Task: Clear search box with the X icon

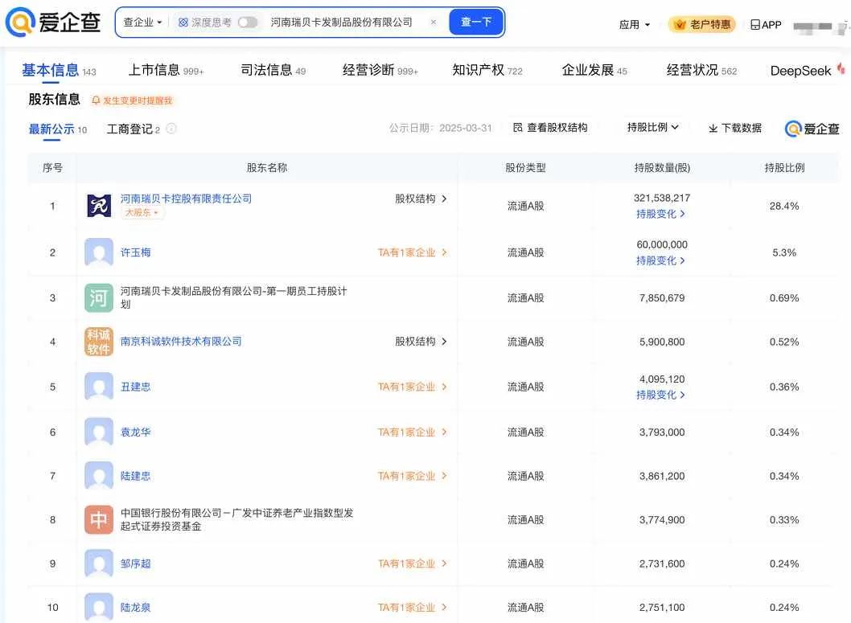Action: tap(434, 23)
